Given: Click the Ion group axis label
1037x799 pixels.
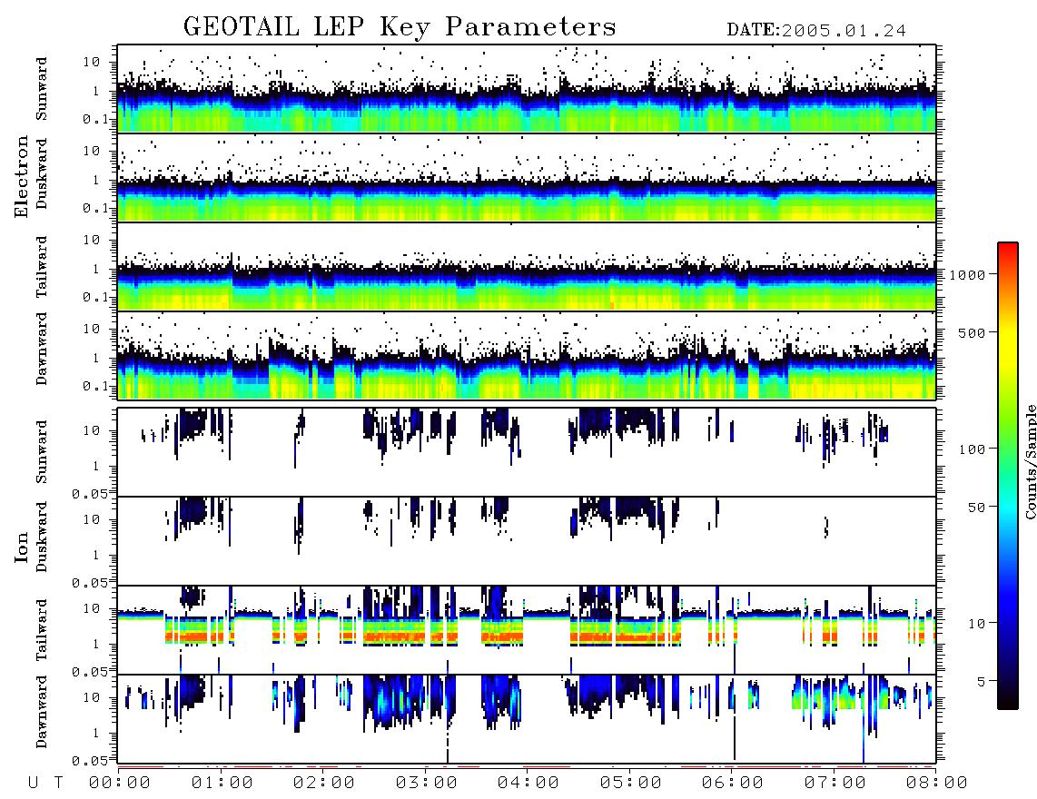Looking at the screenshot, I should [22, 547].
